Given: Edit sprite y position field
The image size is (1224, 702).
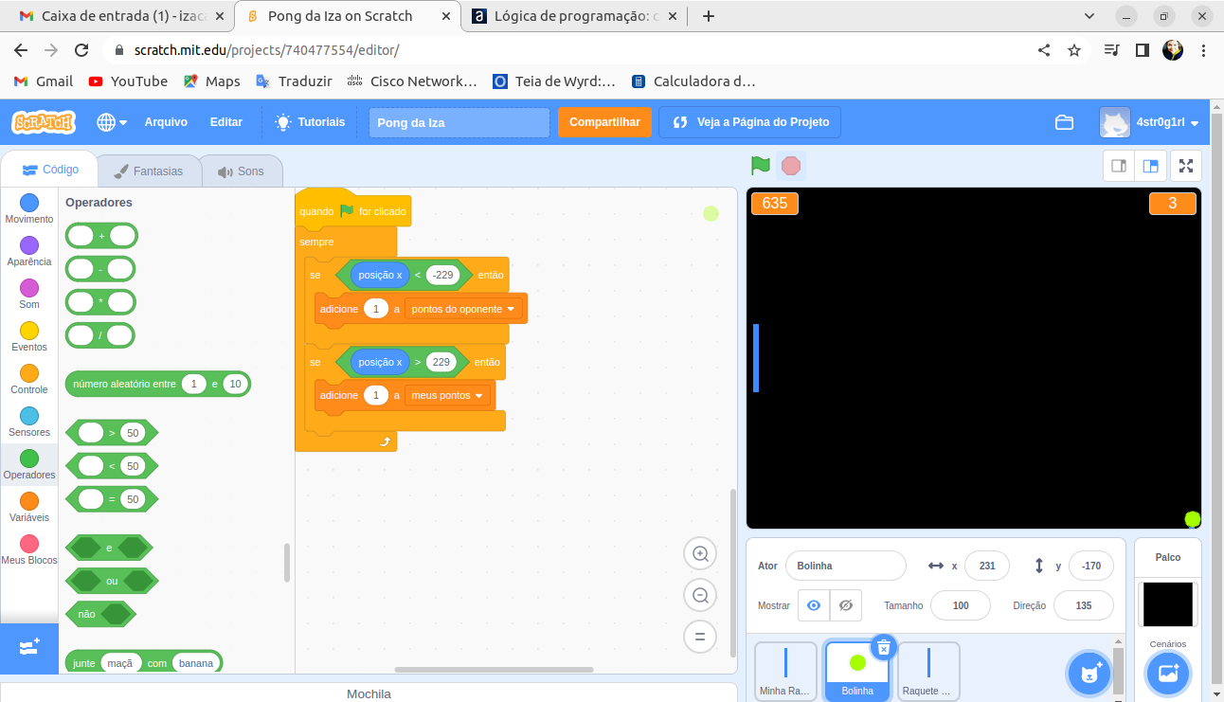Looking at the screenshot, I should point(1091,566).
